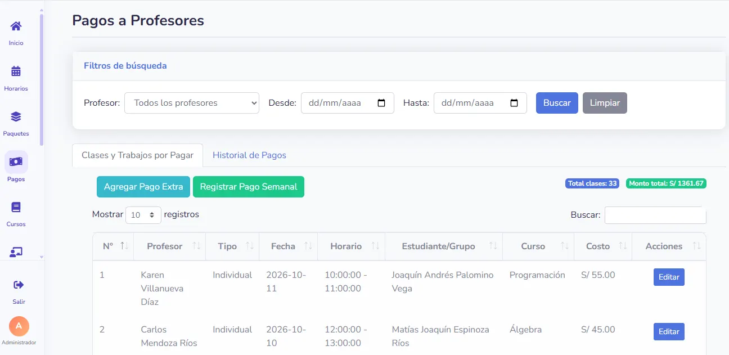The width and height of the screenshot is (729, 355).
Task: Click Registrar Pago Semanal button
Action: coord(249,187)
